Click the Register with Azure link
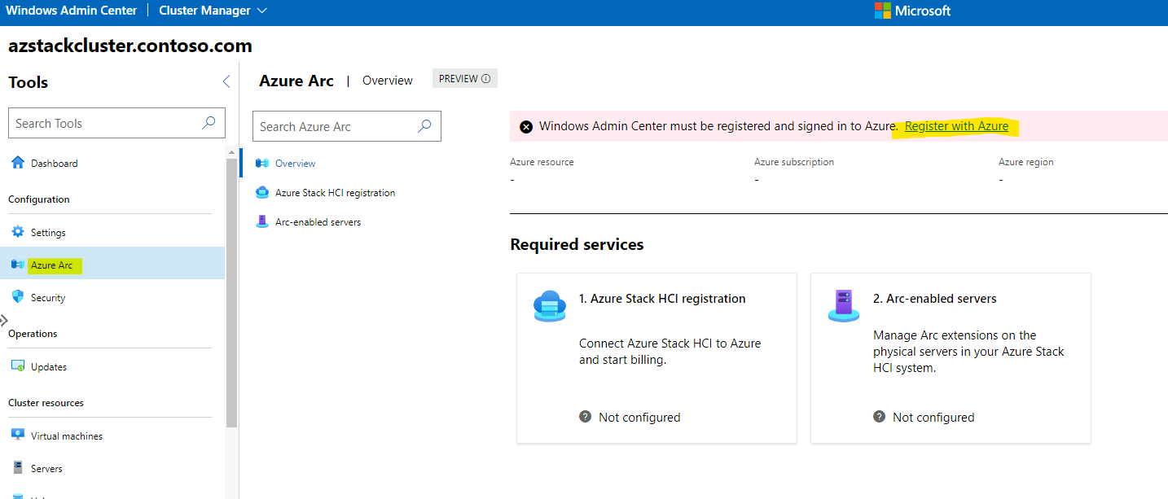1168x499 pixels. tap(956, 126)
